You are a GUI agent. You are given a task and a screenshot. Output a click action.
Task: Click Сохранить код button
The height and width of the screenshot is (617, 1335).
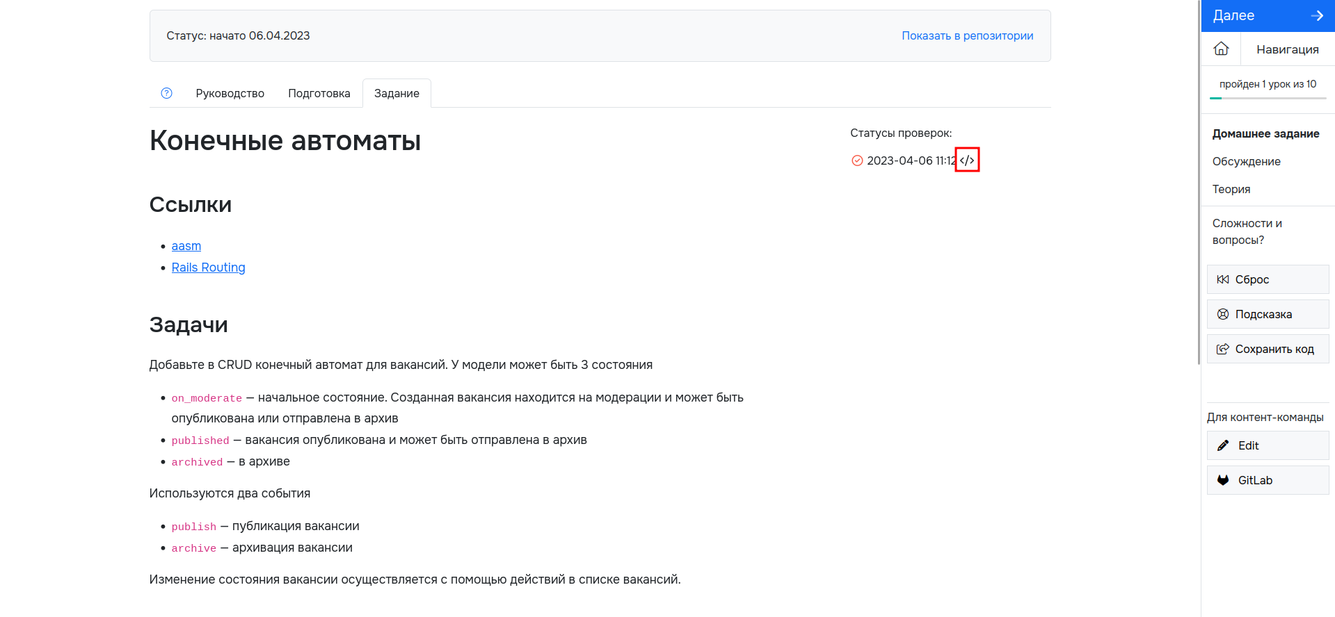point(1268,349)
